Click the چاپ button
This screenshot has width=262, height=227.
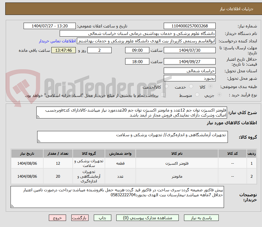pyautogui.click(x=102, y=218)
